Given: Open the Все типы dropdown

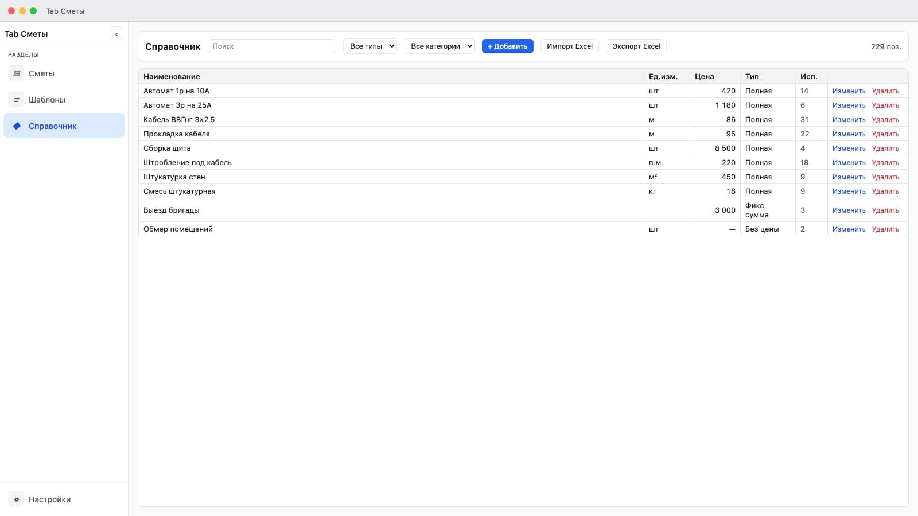Looking at the screenshot, I should [x=370, y=46].
